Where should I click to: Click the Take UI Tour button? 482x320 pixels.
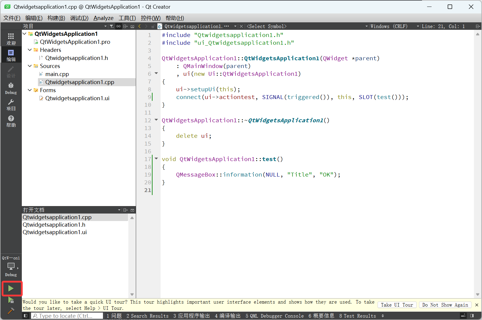coord(397,305)
